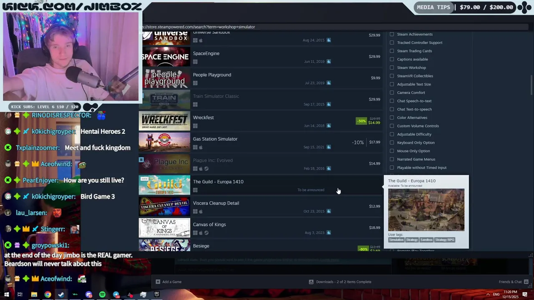
Task: Click the review icon for Train Simulator Classic
Action: pyautogui.click(x=329, y=104)
